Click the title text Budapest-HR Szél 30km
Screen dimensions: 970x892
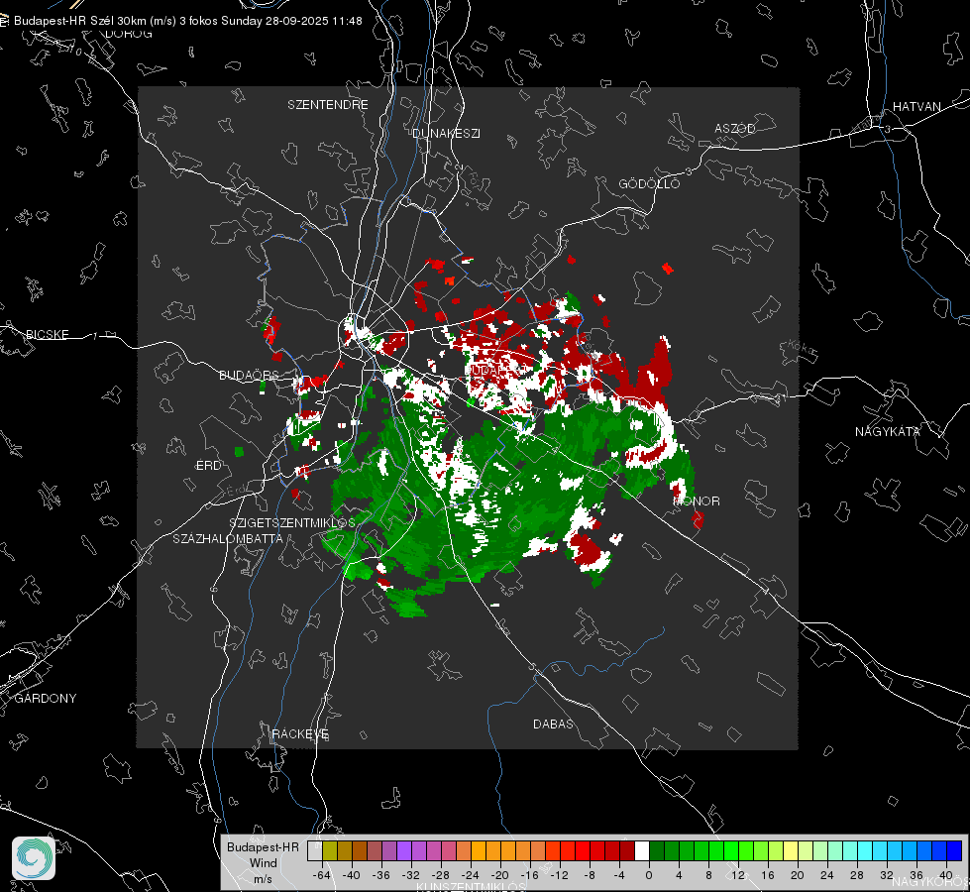coord(80,21)
